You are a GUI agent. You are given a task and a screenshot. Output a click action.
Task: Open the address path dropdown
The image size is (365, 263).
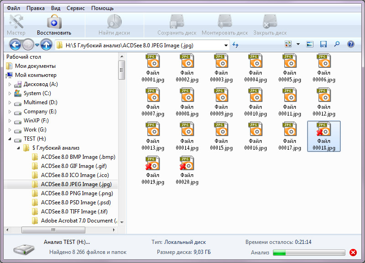pos(226,45)
